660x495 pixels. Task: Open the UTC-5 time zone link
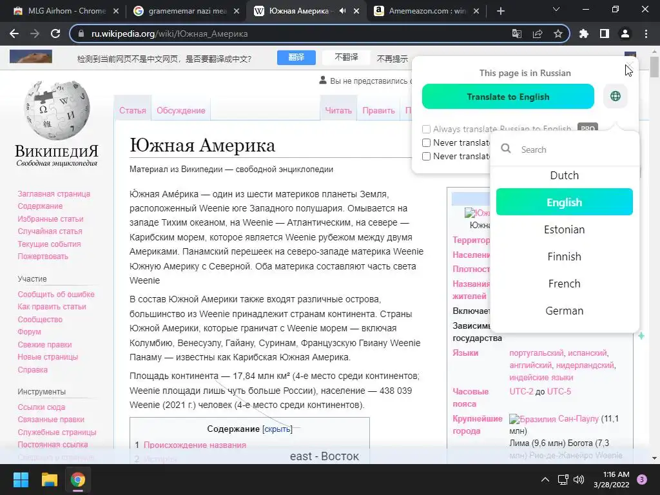pos(559,391)
